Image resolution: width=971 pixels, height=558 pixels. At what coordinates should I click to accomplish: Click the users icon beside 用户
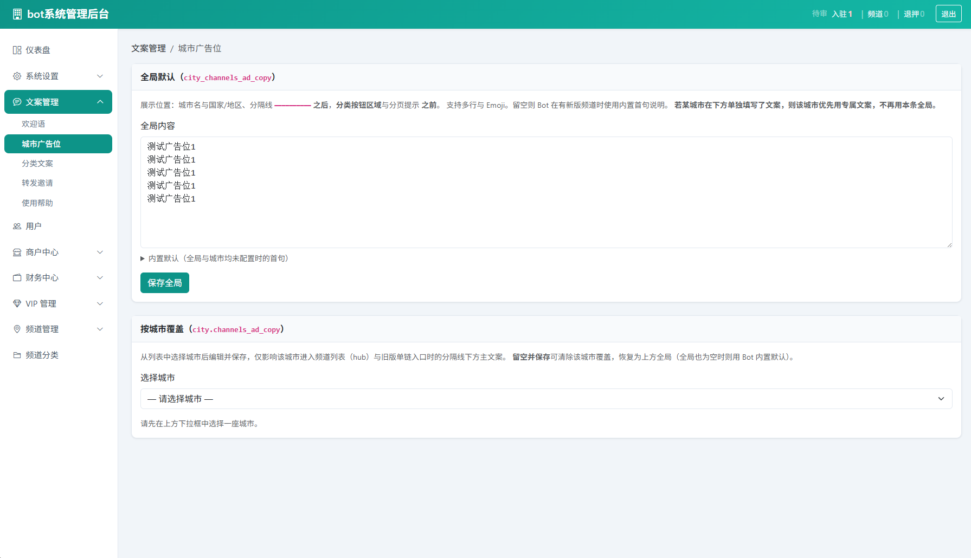pyautogui.click(x=17, y=226)
